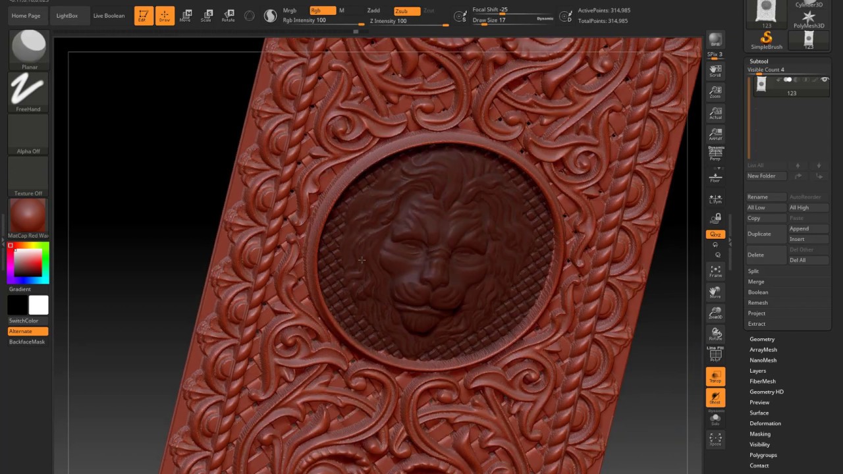The image size is (843, 474).
Task: Click the Alternate button
Action: point(28,331)
